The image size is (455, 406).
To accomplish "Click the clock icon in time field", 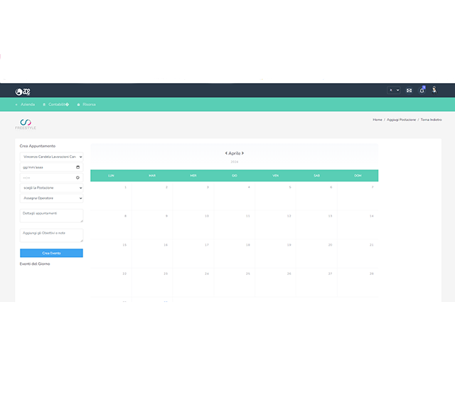I will [77, 177].
